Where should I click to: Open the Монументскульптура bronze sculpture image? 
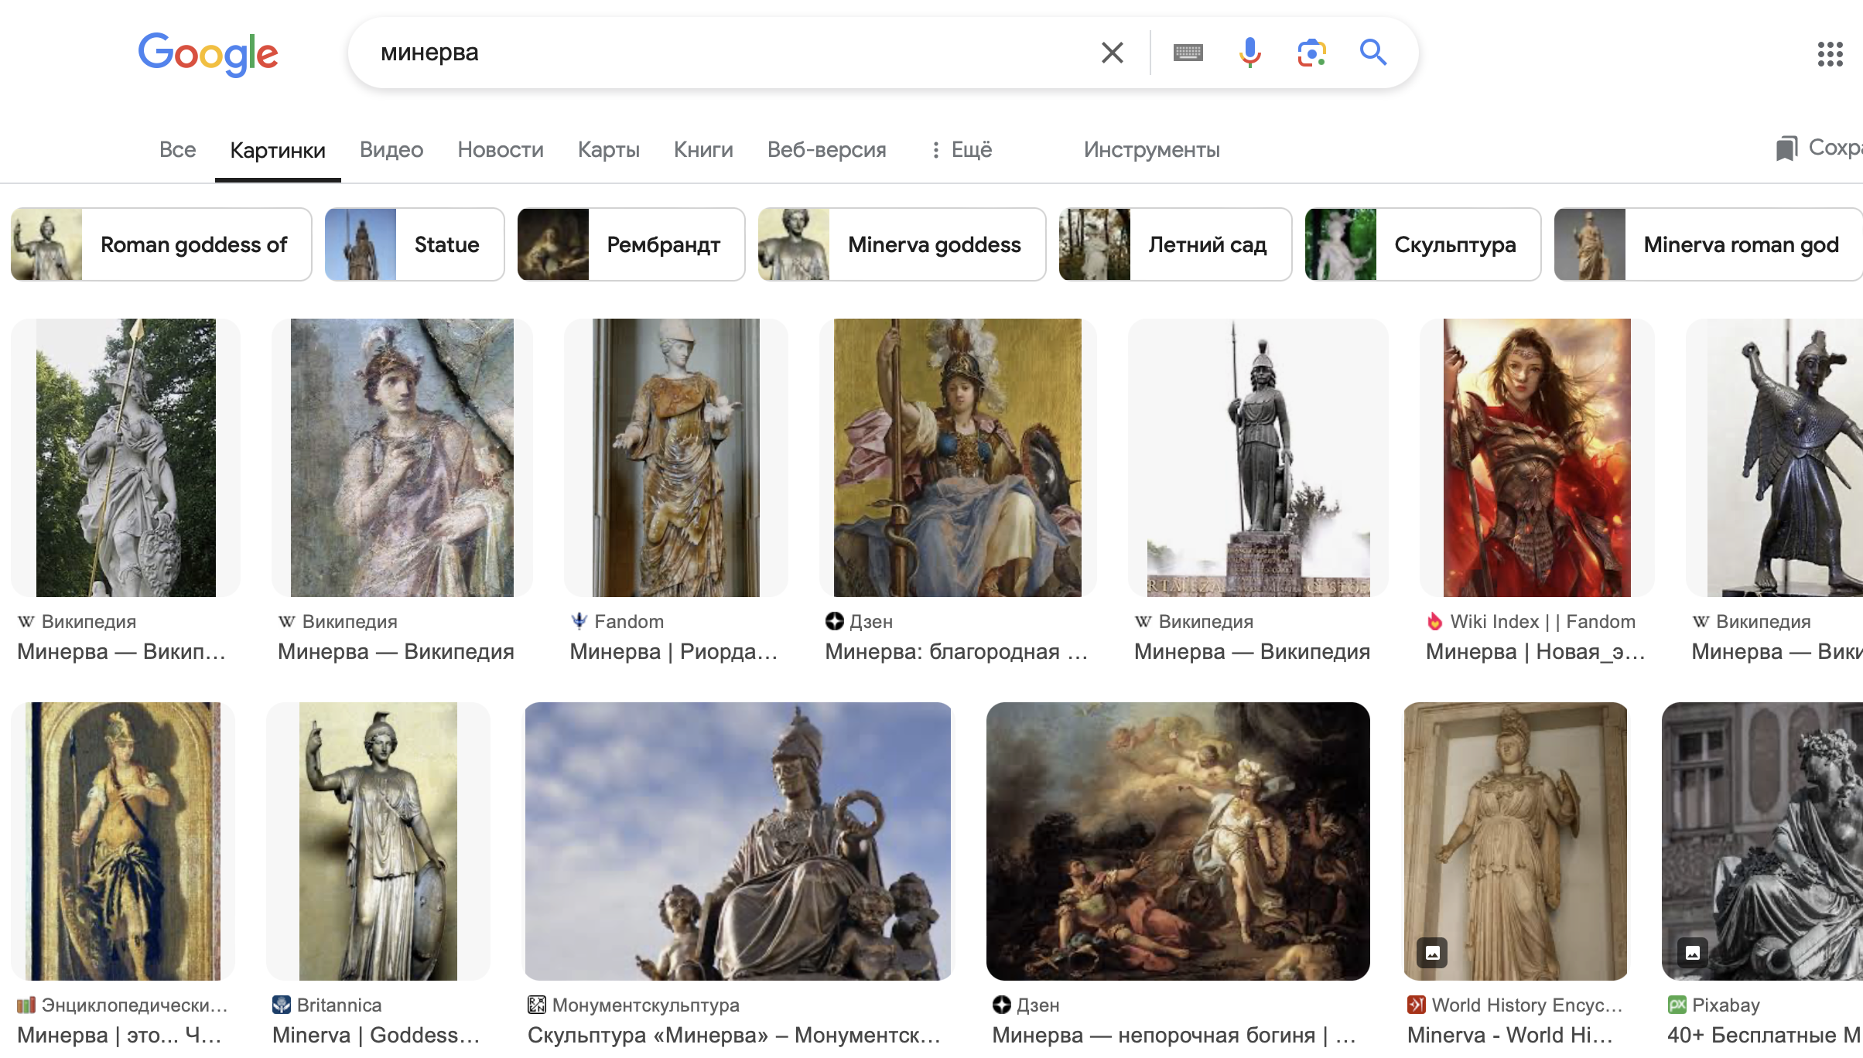(x=738, y=841)
